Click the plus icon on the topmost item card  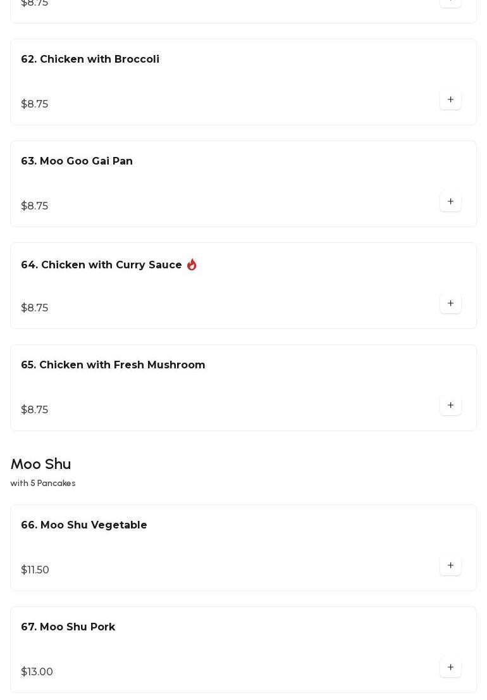pos(450,2)
